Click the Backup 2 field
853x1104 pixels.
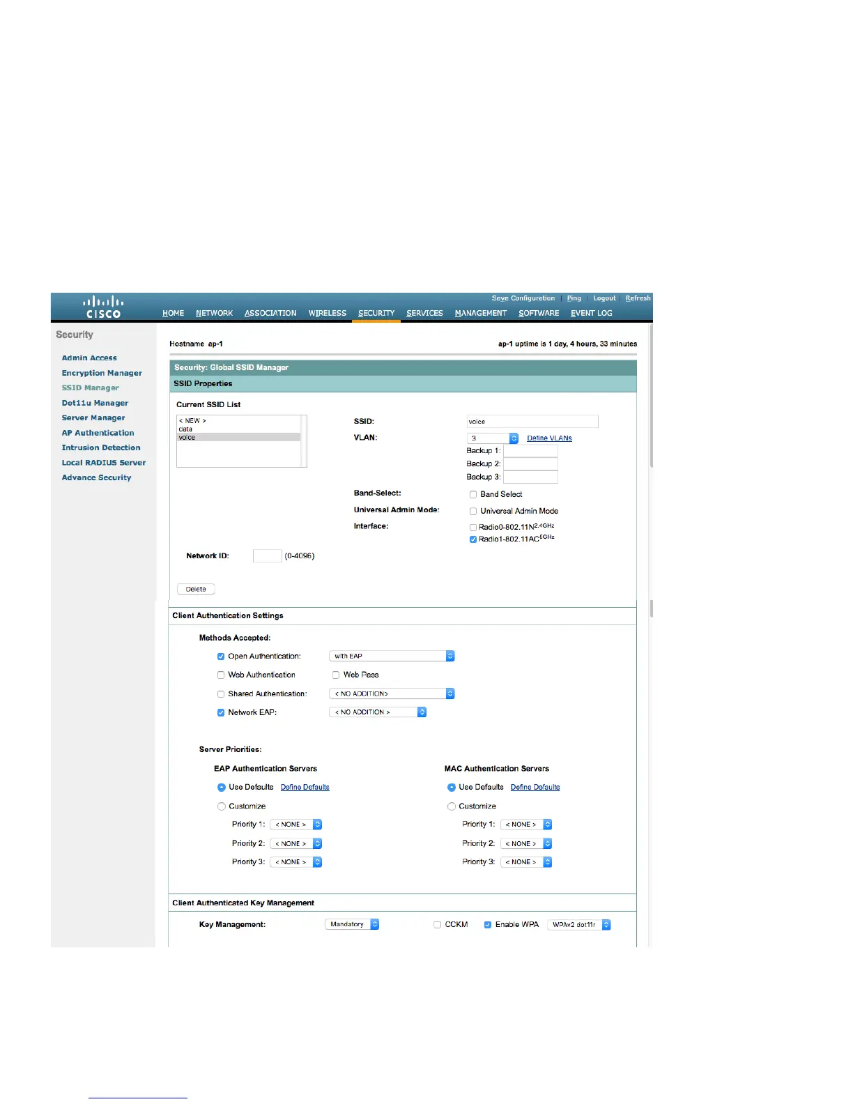click(530, 464)
